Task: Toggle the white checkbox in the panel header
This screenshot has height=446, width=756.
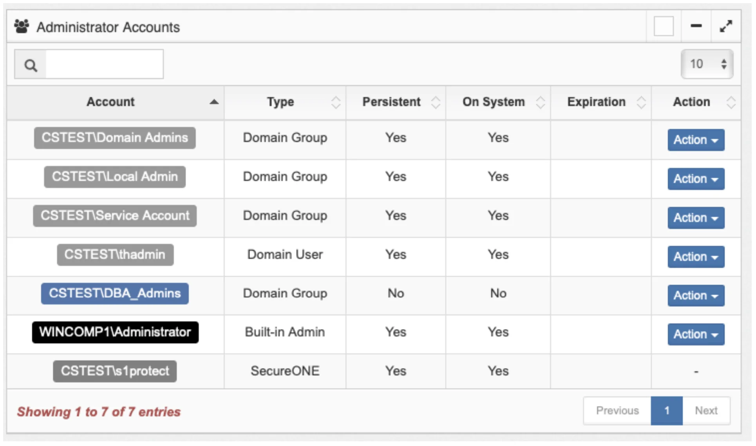Action: tap(664, 26)
